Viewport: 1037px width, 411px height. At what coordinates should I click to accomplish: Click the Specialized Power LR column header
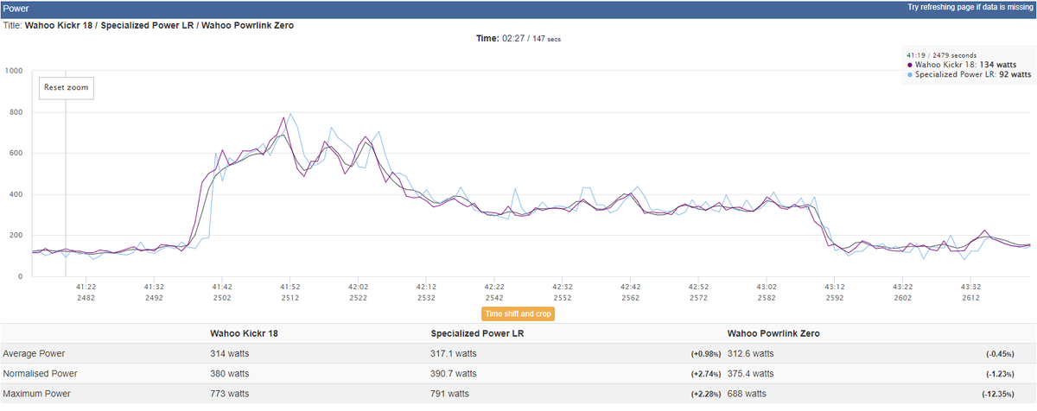[x=476, y=332]
